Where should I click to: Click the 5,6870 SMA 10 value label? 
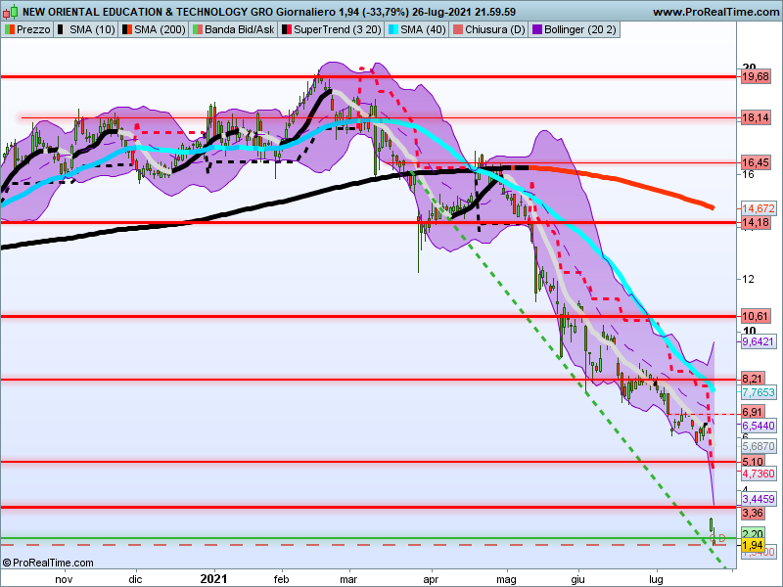coord(758,446)
